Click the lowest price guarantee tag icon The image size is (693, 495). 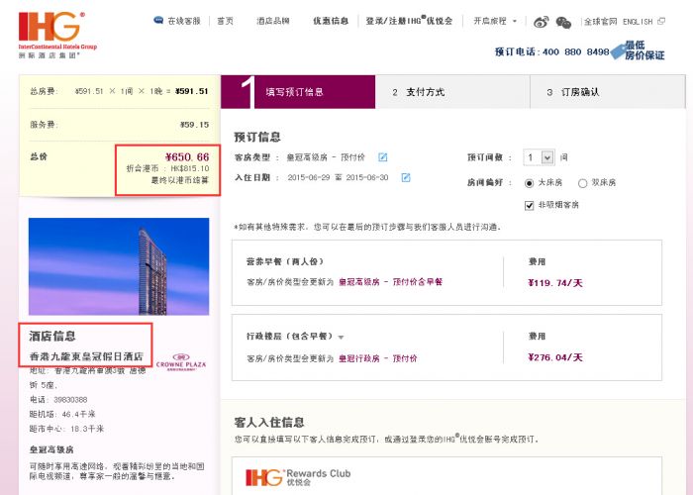pos(619,51)
